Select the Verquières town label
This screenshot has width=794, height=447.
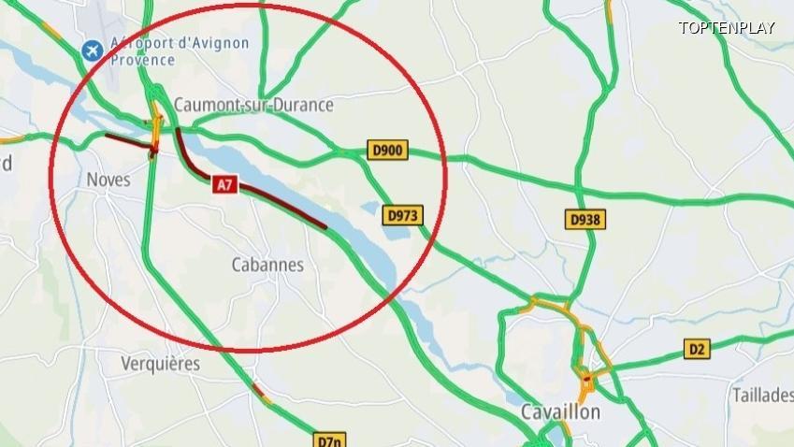[161, 364]
